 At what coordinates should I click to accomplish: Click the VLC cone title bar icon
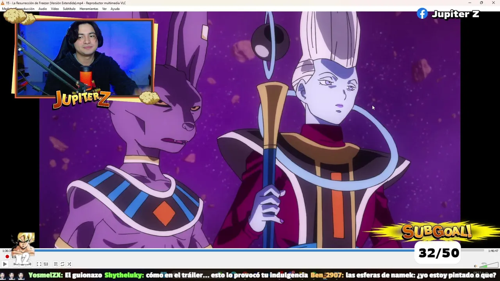(3, 3)
